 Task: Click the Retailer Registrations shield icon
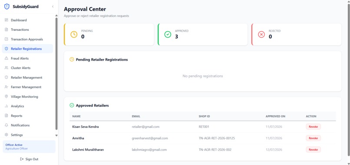coord(6,49)
